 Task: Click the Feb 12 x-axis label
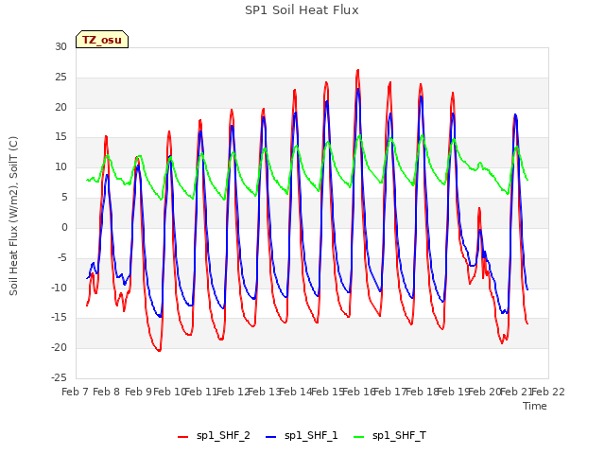click(x=233, y=392)
